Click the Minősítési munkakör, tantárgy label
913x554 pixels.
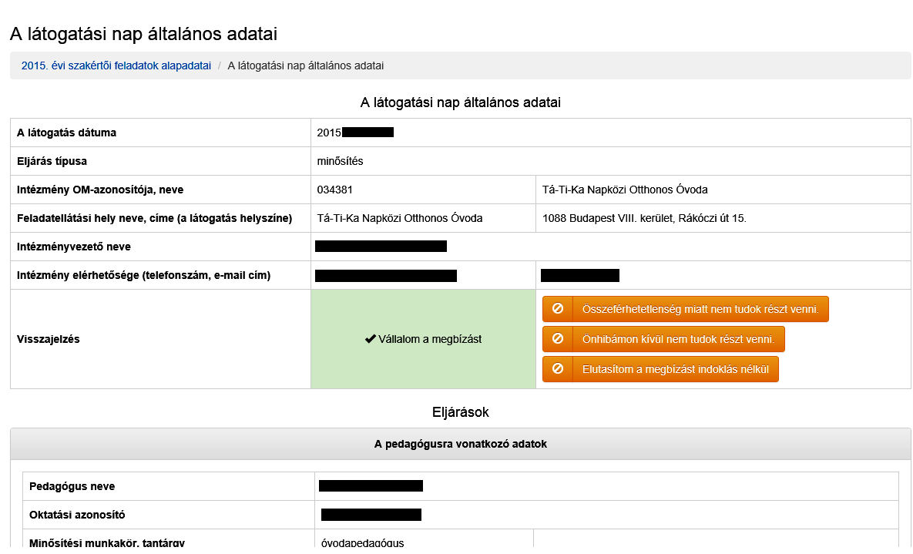107,543
